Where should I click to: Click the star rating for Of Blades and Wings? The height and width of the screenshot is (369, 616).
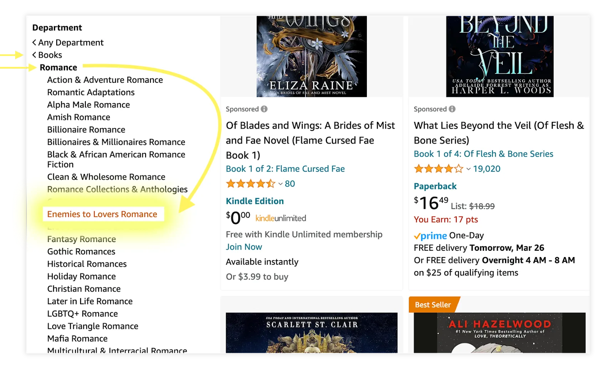251,184
